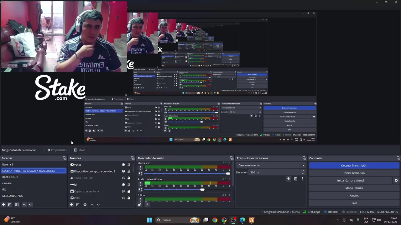This screenshot has width=401, height=225.
Task: Switch to the IRL scene
Action: (x=34, y=189)
